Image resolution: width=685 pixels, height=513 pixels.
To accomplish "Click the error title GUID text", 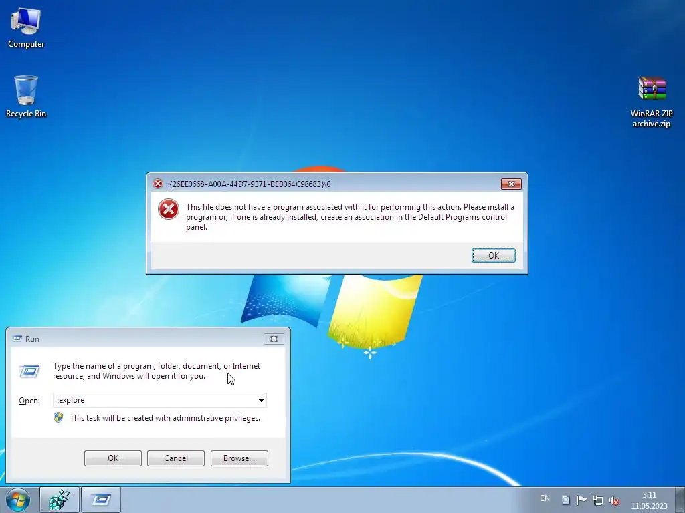I will pos(248,184).
